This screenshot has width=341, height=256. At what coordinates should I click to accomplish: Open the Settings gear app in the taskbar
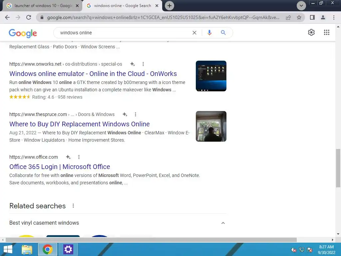pos(68,249)
